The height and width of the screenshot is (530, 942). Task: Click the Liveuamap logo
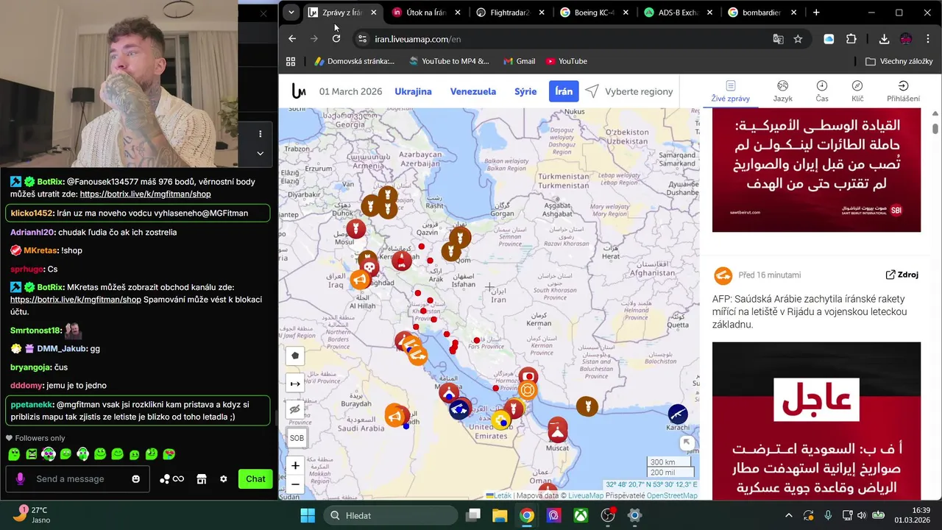298,91
